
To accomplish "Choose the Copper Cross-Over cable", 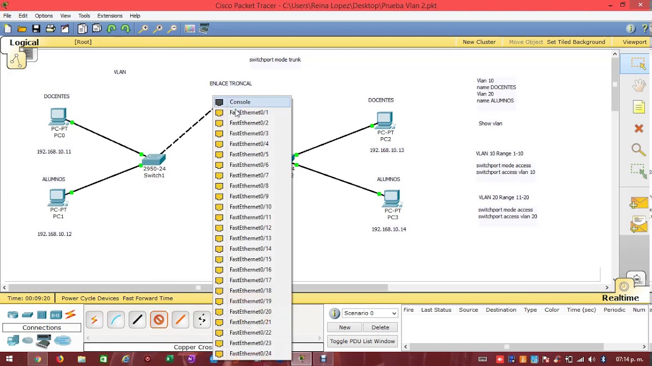I will point(159,320).
